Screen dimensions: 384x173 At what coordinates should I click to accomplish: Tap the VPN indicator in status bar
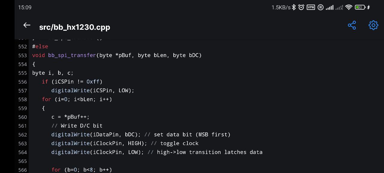(311, 7)
